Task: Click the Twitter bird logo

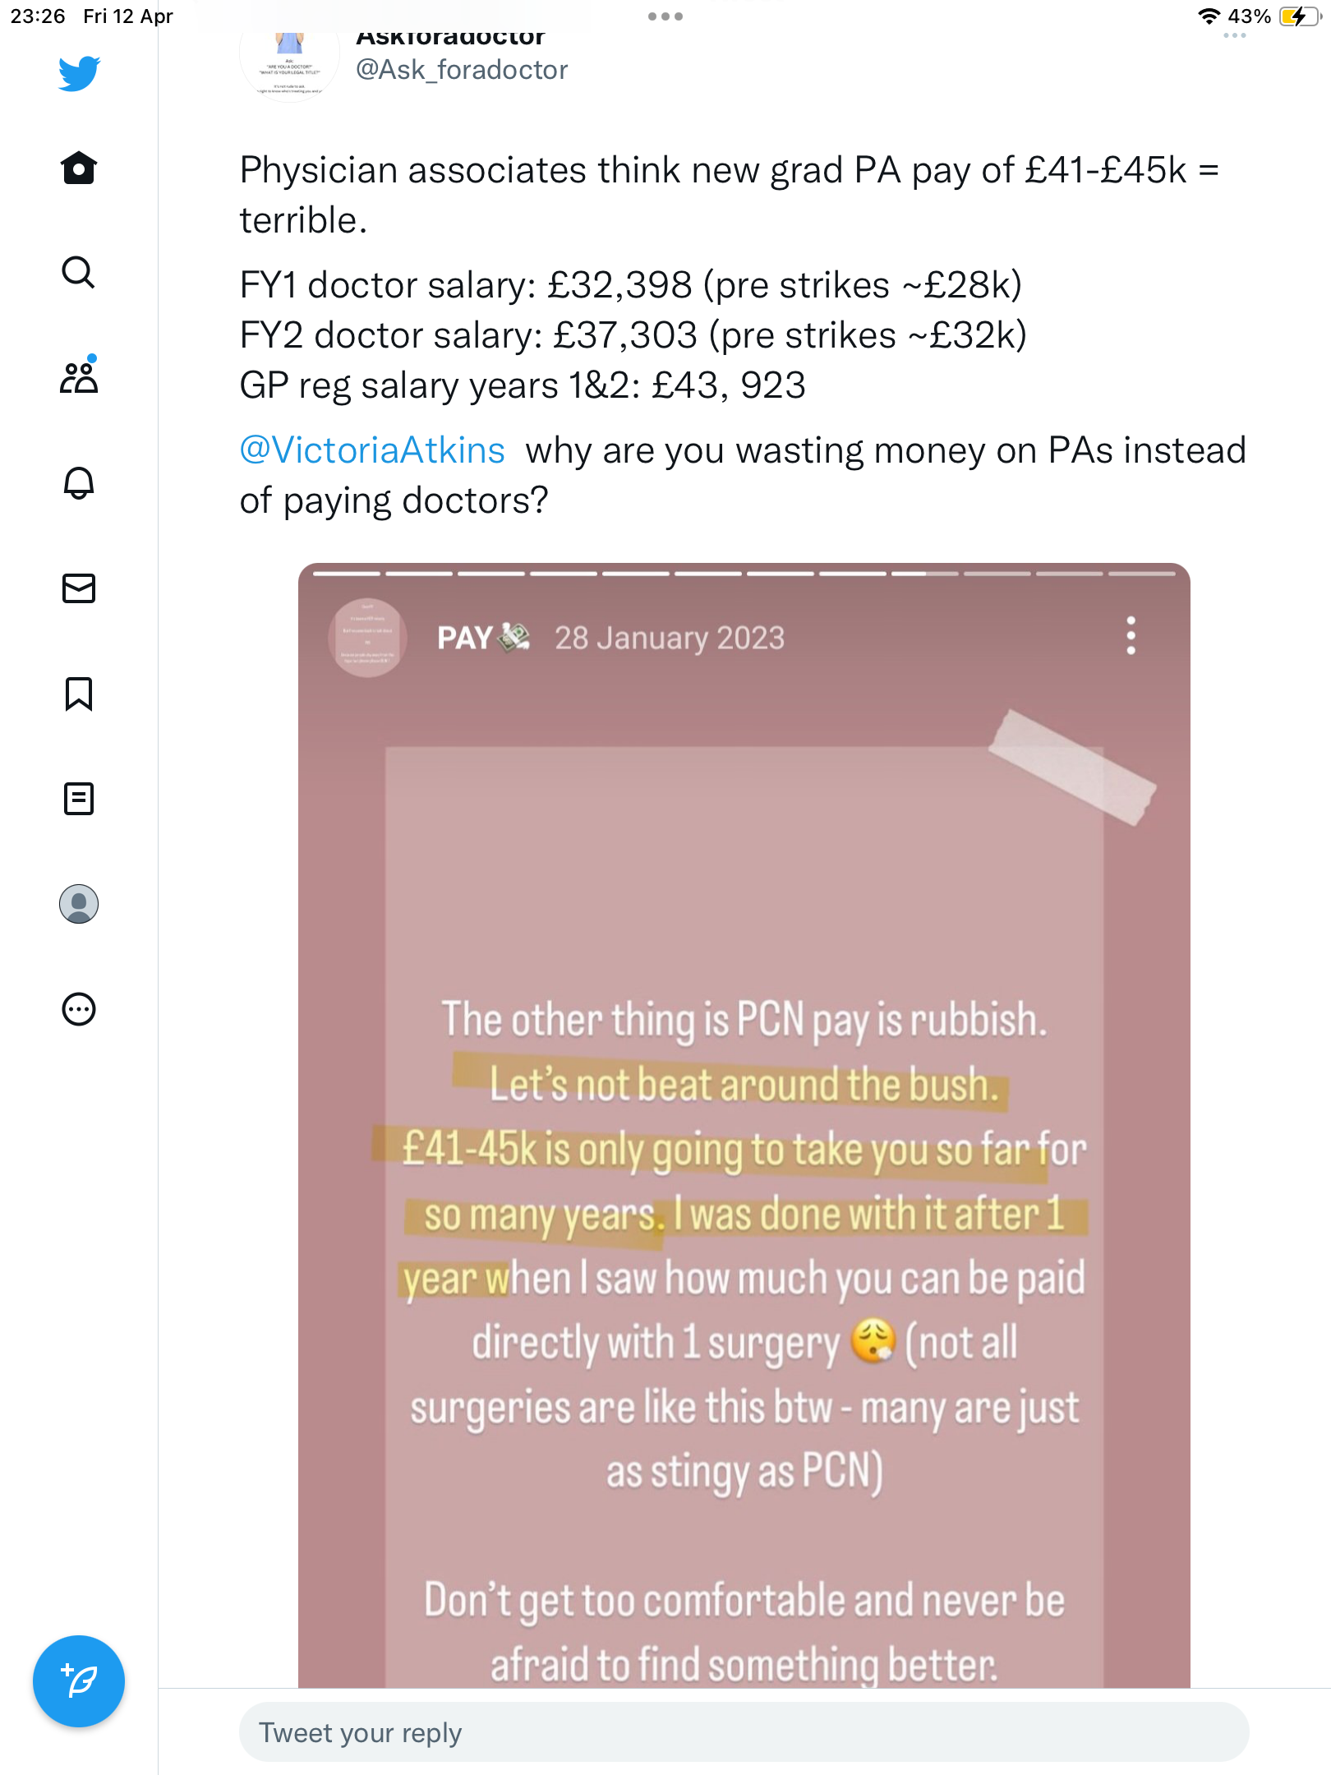Action: coord(79,73)
